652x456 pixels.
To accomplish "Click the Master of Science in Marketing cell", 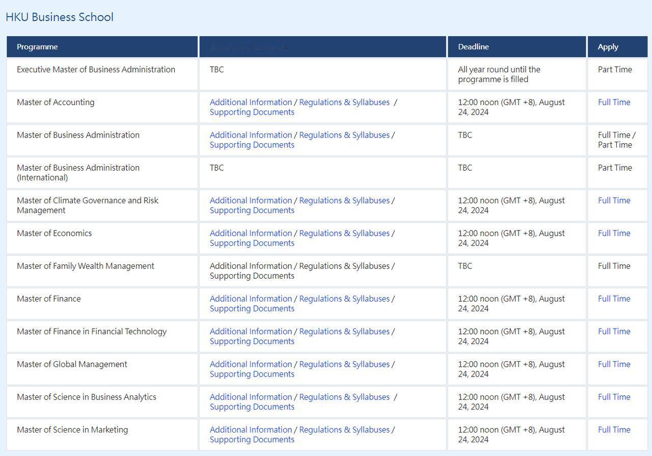I will click(x=102, y=435).
